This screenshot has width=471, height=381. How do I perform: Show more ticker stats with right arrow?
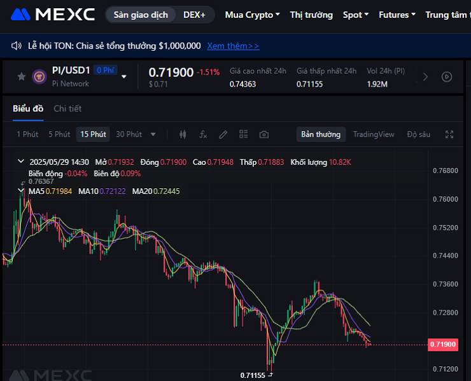(x=425, y=77)
